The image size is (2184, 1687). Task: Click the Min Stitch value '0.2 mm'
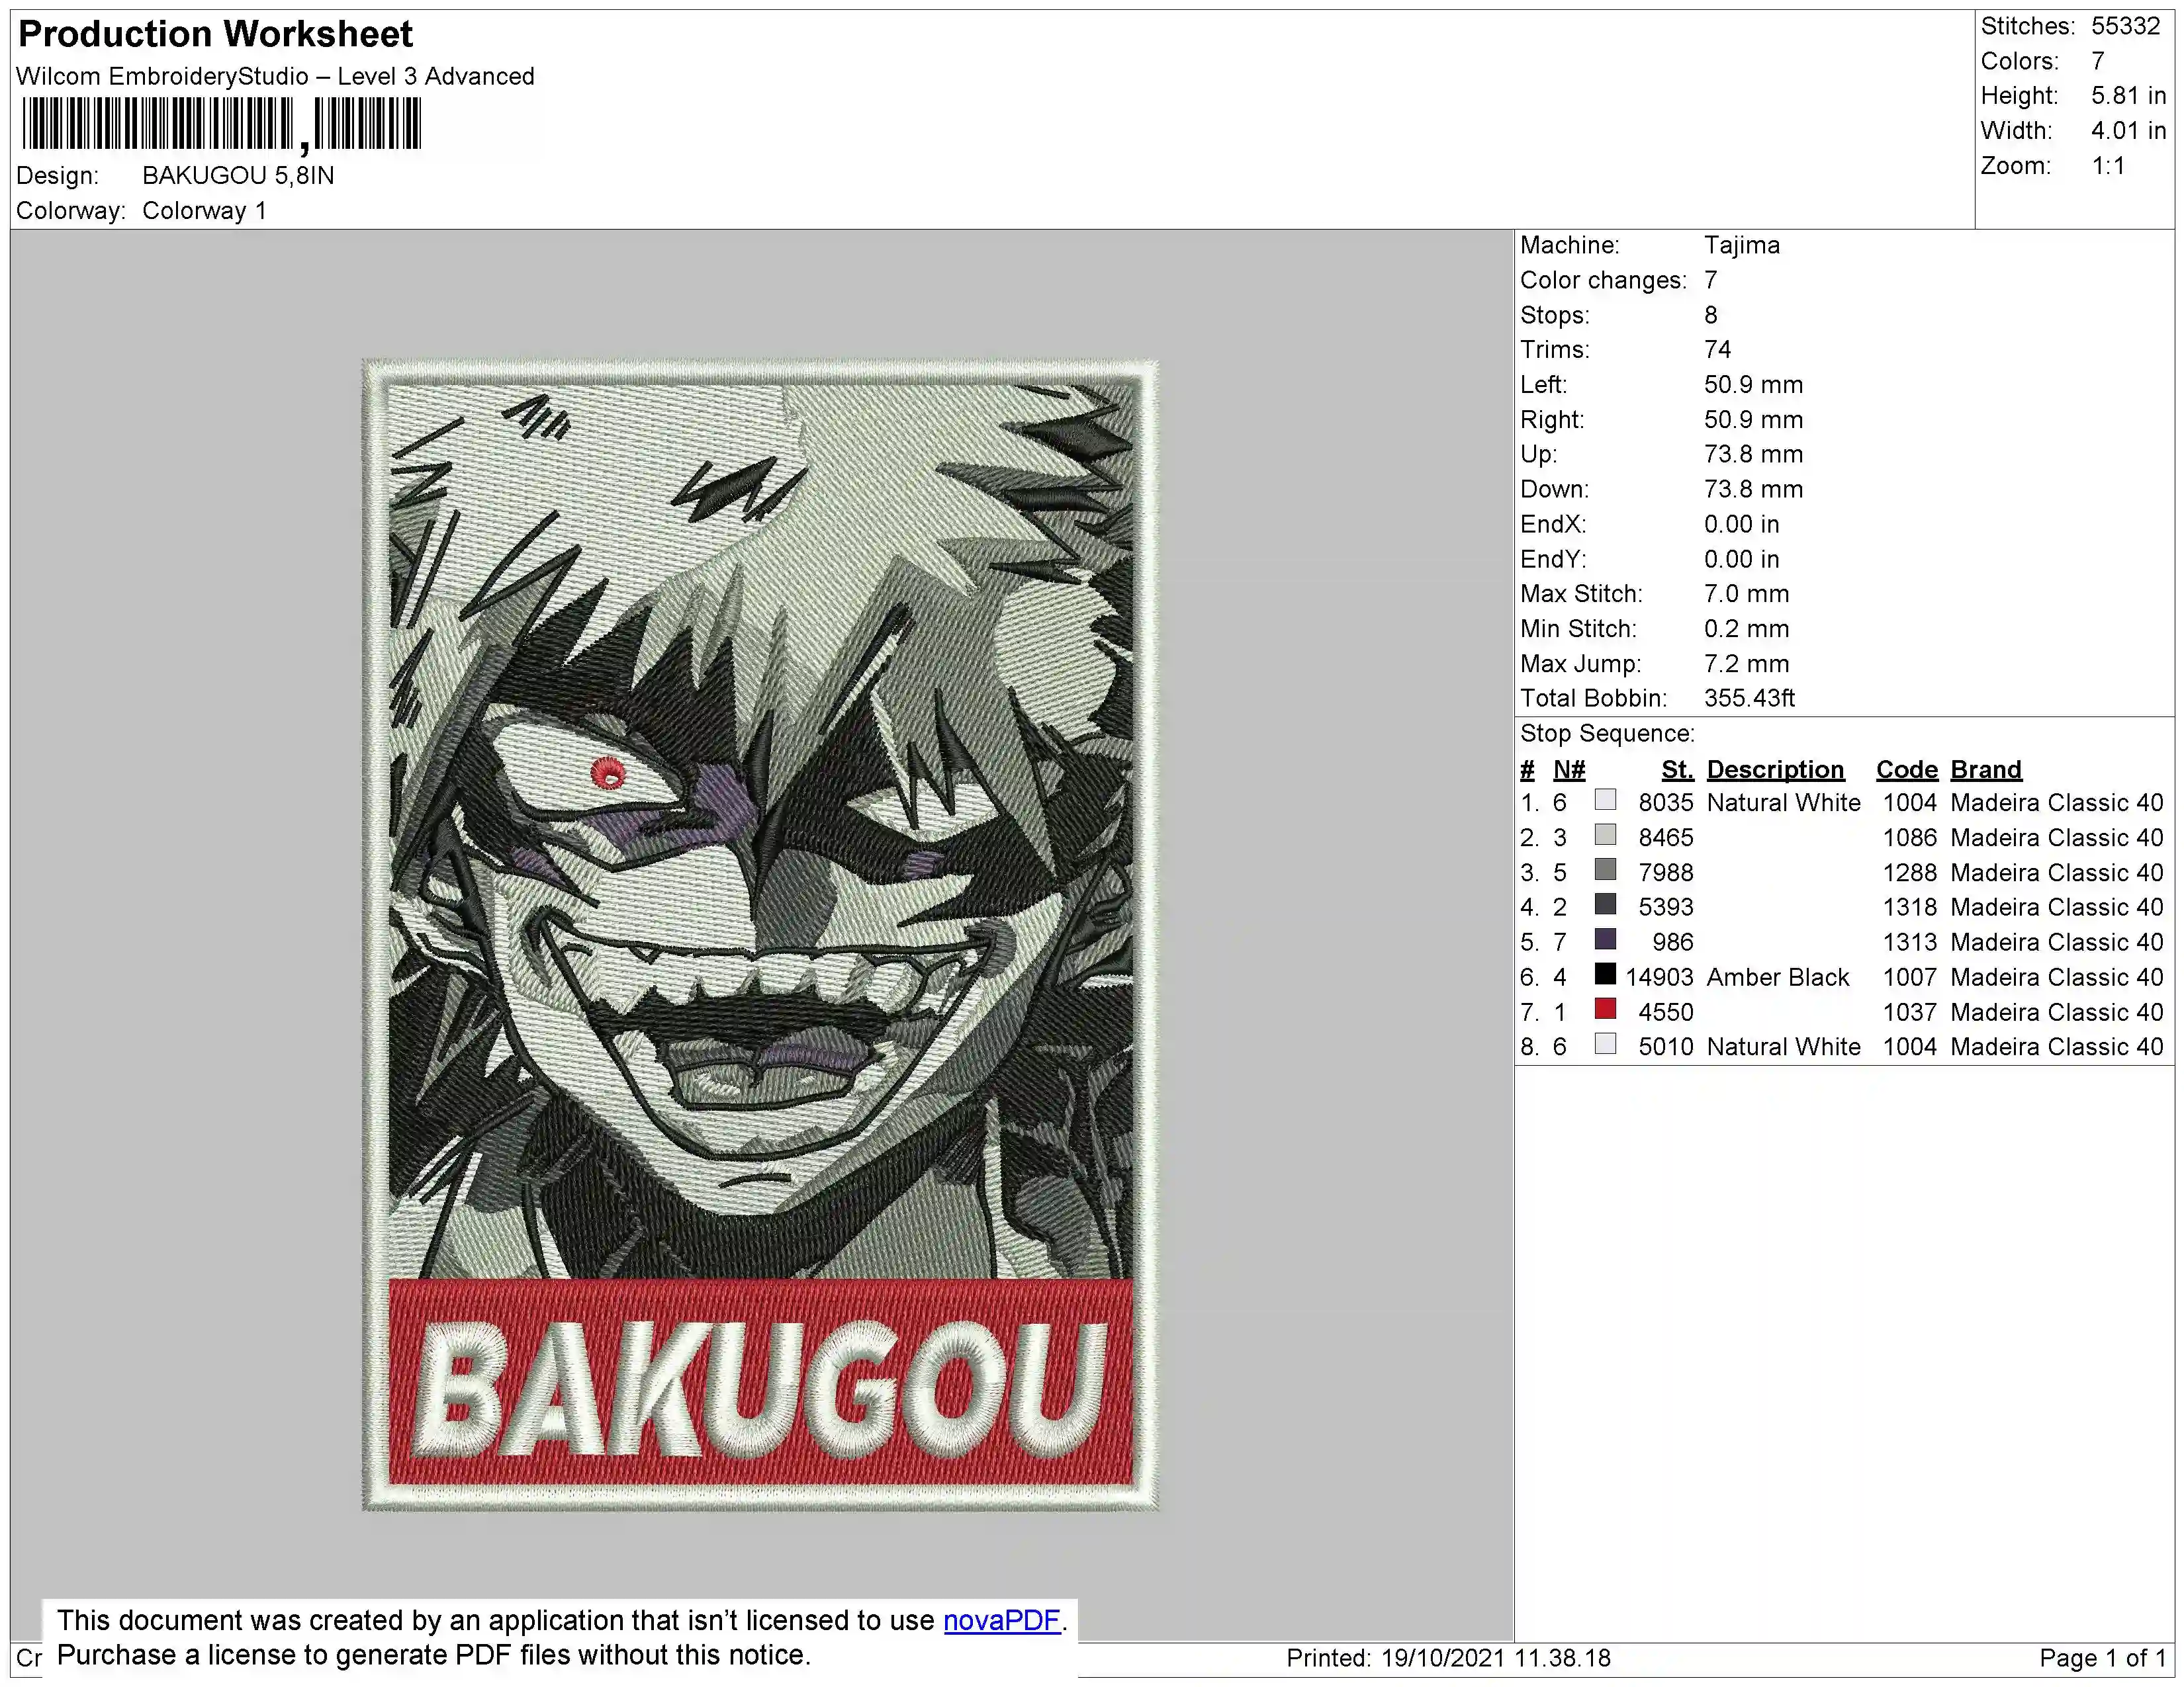(1746, 630)
